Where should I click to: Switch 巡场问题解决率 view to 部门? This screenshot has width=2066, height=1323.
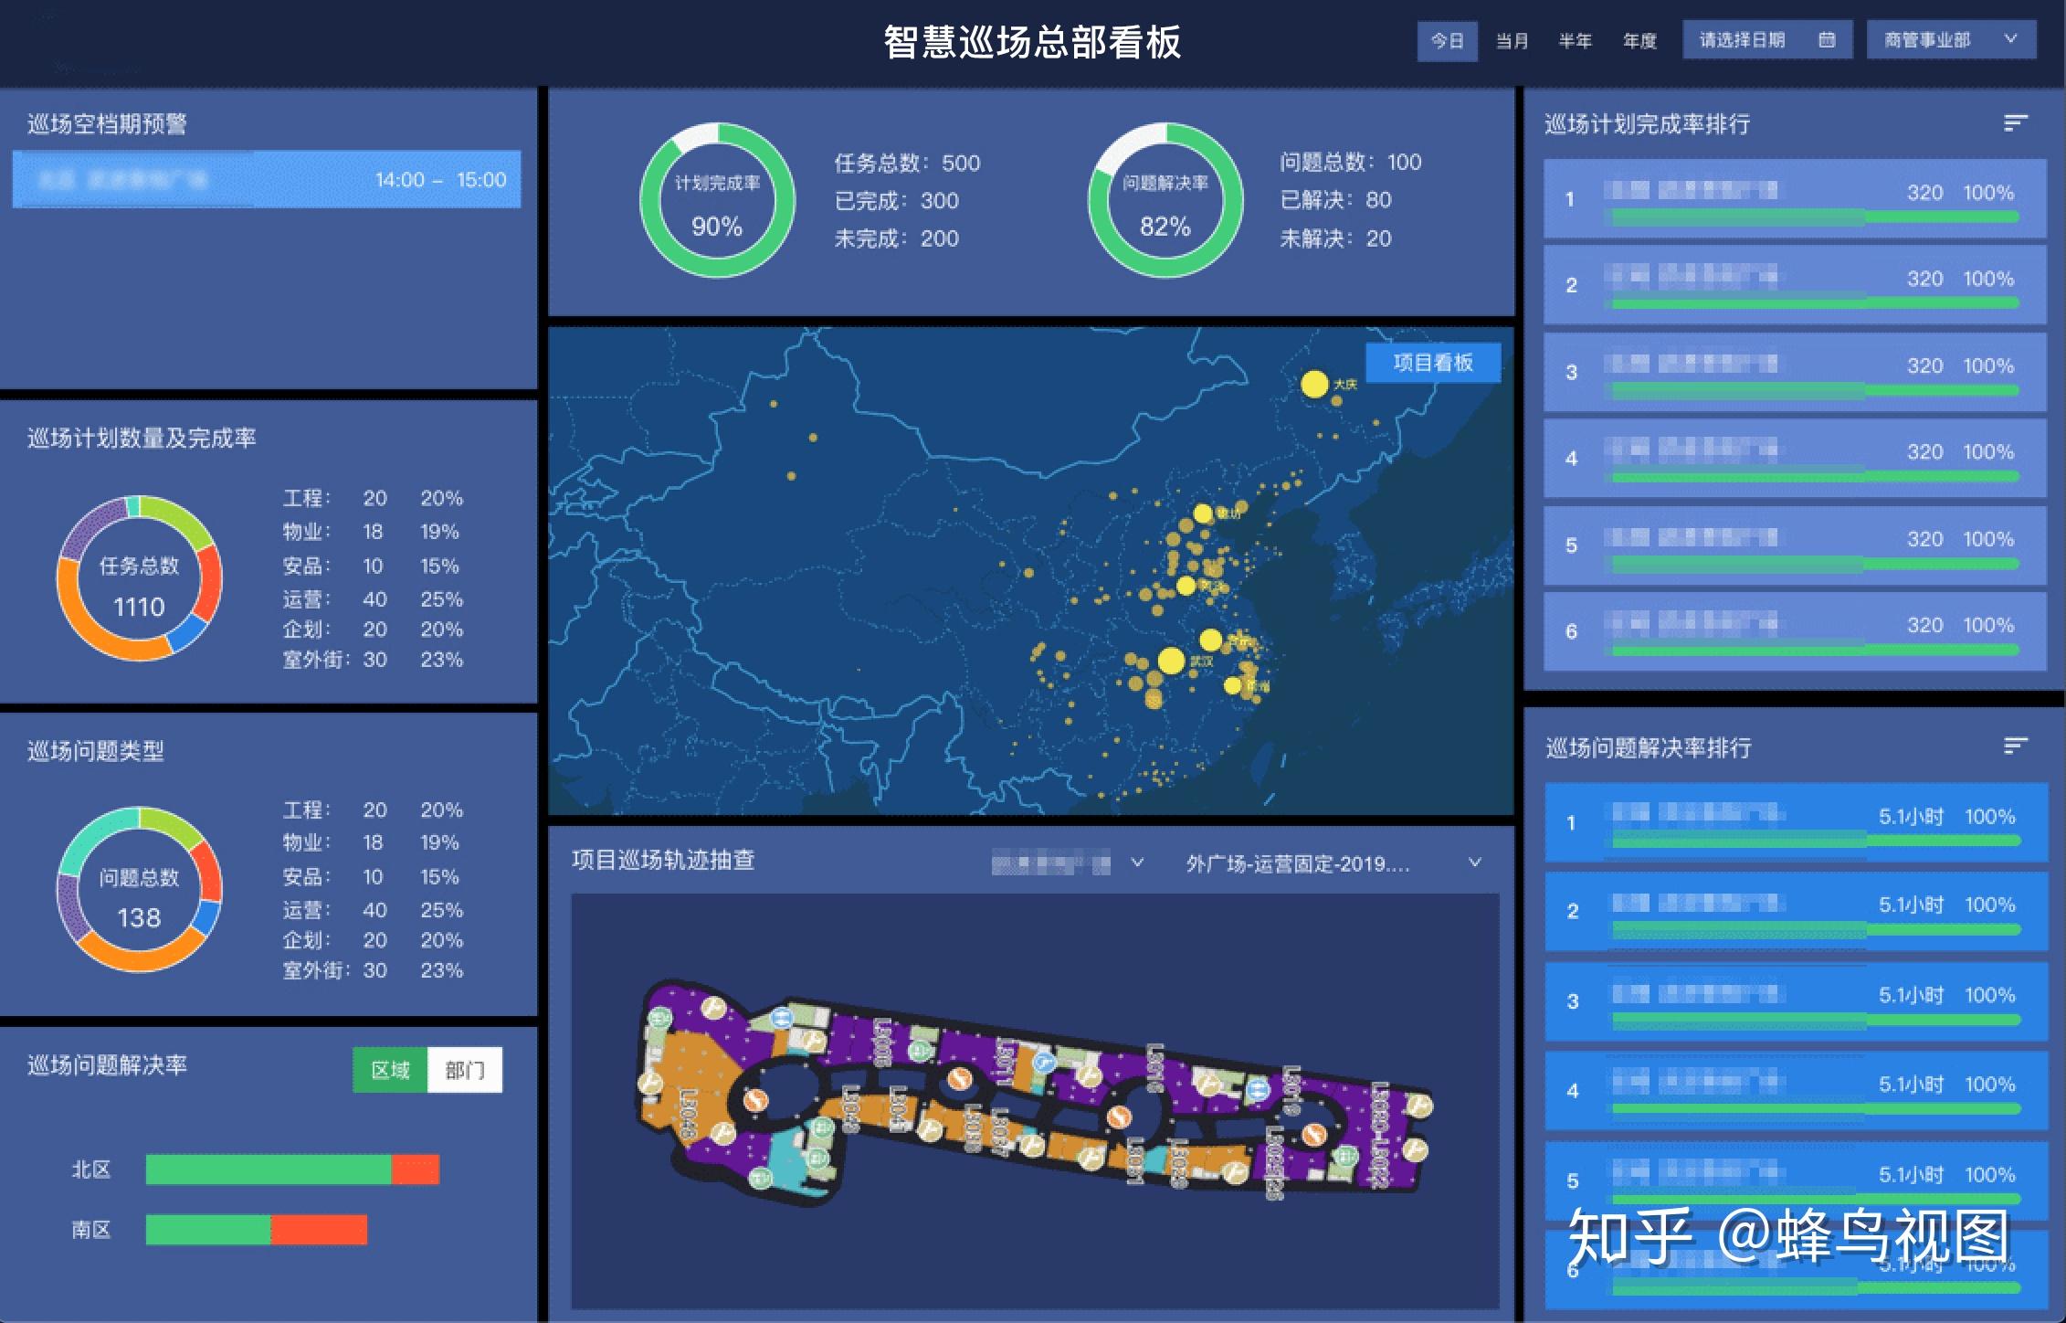pyautogui.click(x=466, y=1068)
